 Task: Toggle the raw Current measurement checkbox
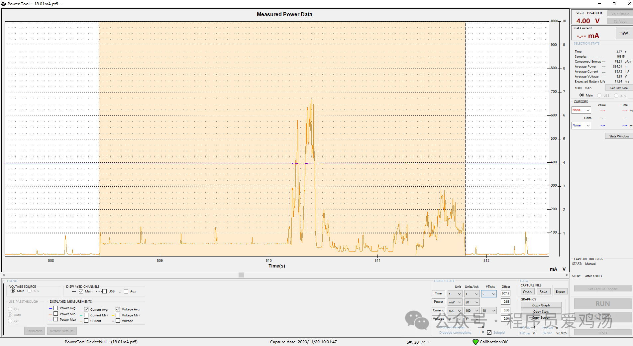(86, 321)
